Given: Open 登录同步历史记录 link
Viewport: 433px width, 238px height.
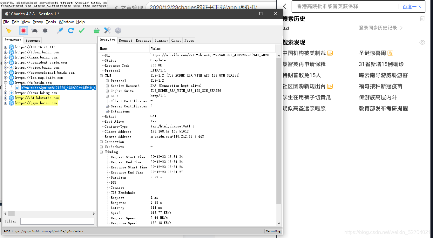Looking at the screenshot, I should click(x=381, y=28).
